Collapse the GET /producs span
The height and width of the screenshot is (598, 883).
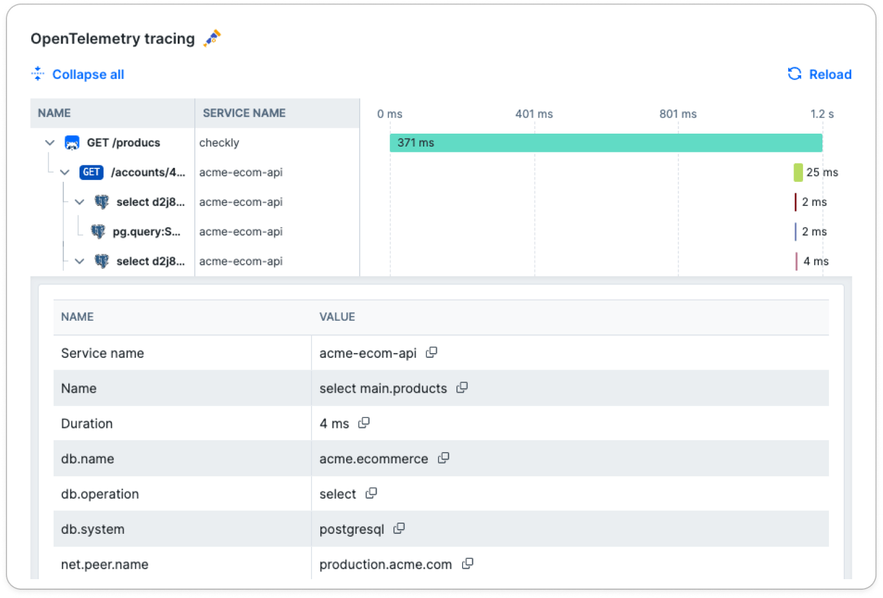(50, 142)
